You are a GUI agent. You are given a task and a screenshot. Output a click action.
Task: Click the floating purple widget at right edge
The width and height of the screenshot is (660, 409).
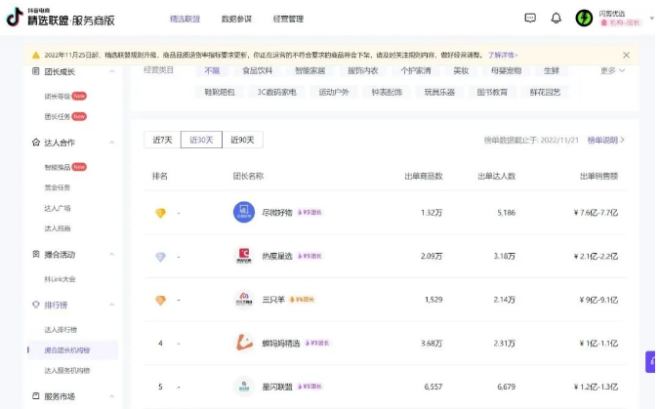651,361
